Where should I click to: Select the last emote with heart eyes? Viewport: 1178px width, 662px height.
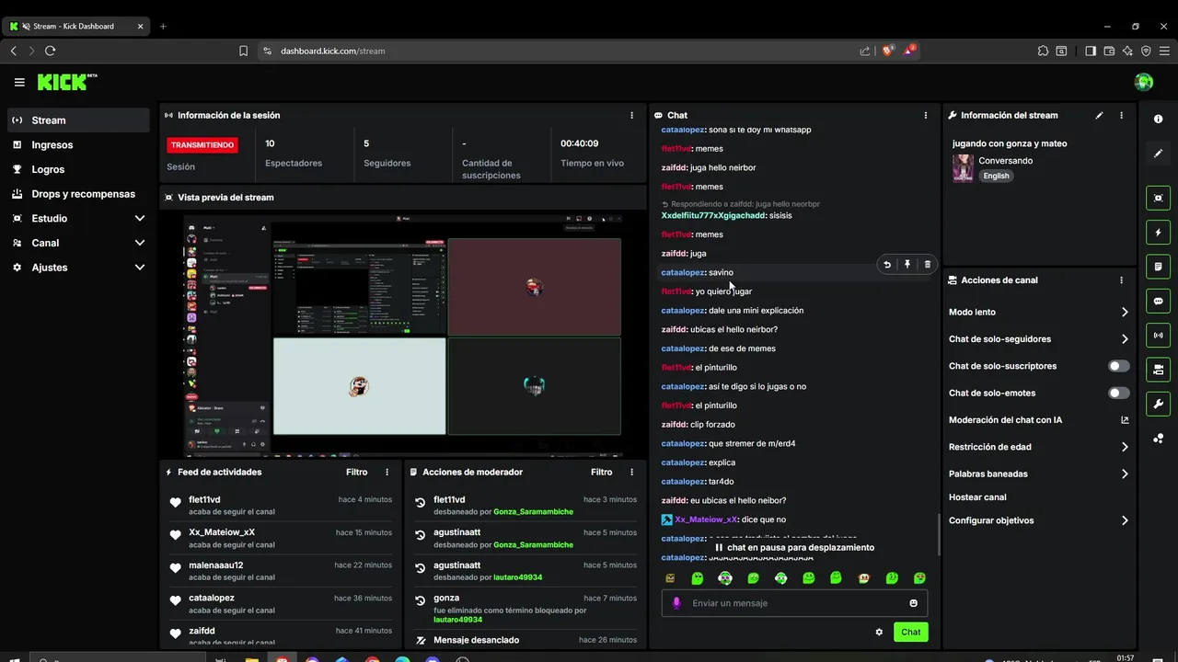click(x=919, y=578)
